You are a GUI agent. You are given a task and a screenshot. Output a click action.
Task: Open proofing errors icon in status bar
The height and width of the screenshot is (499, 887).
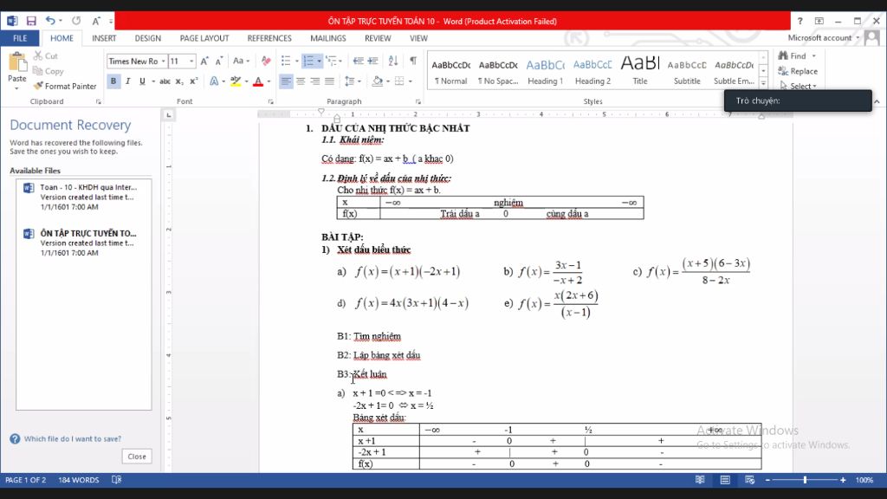pyautogui.click(x=117, y=480)
